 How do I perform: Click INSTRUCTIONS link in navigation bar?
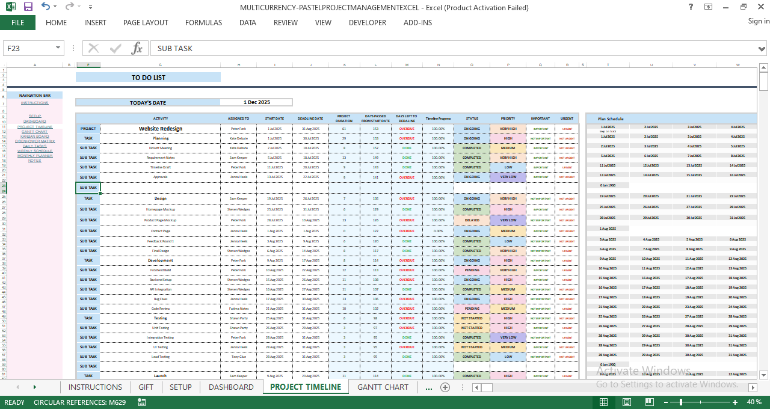pyautogui.click(x=34, y=103)
